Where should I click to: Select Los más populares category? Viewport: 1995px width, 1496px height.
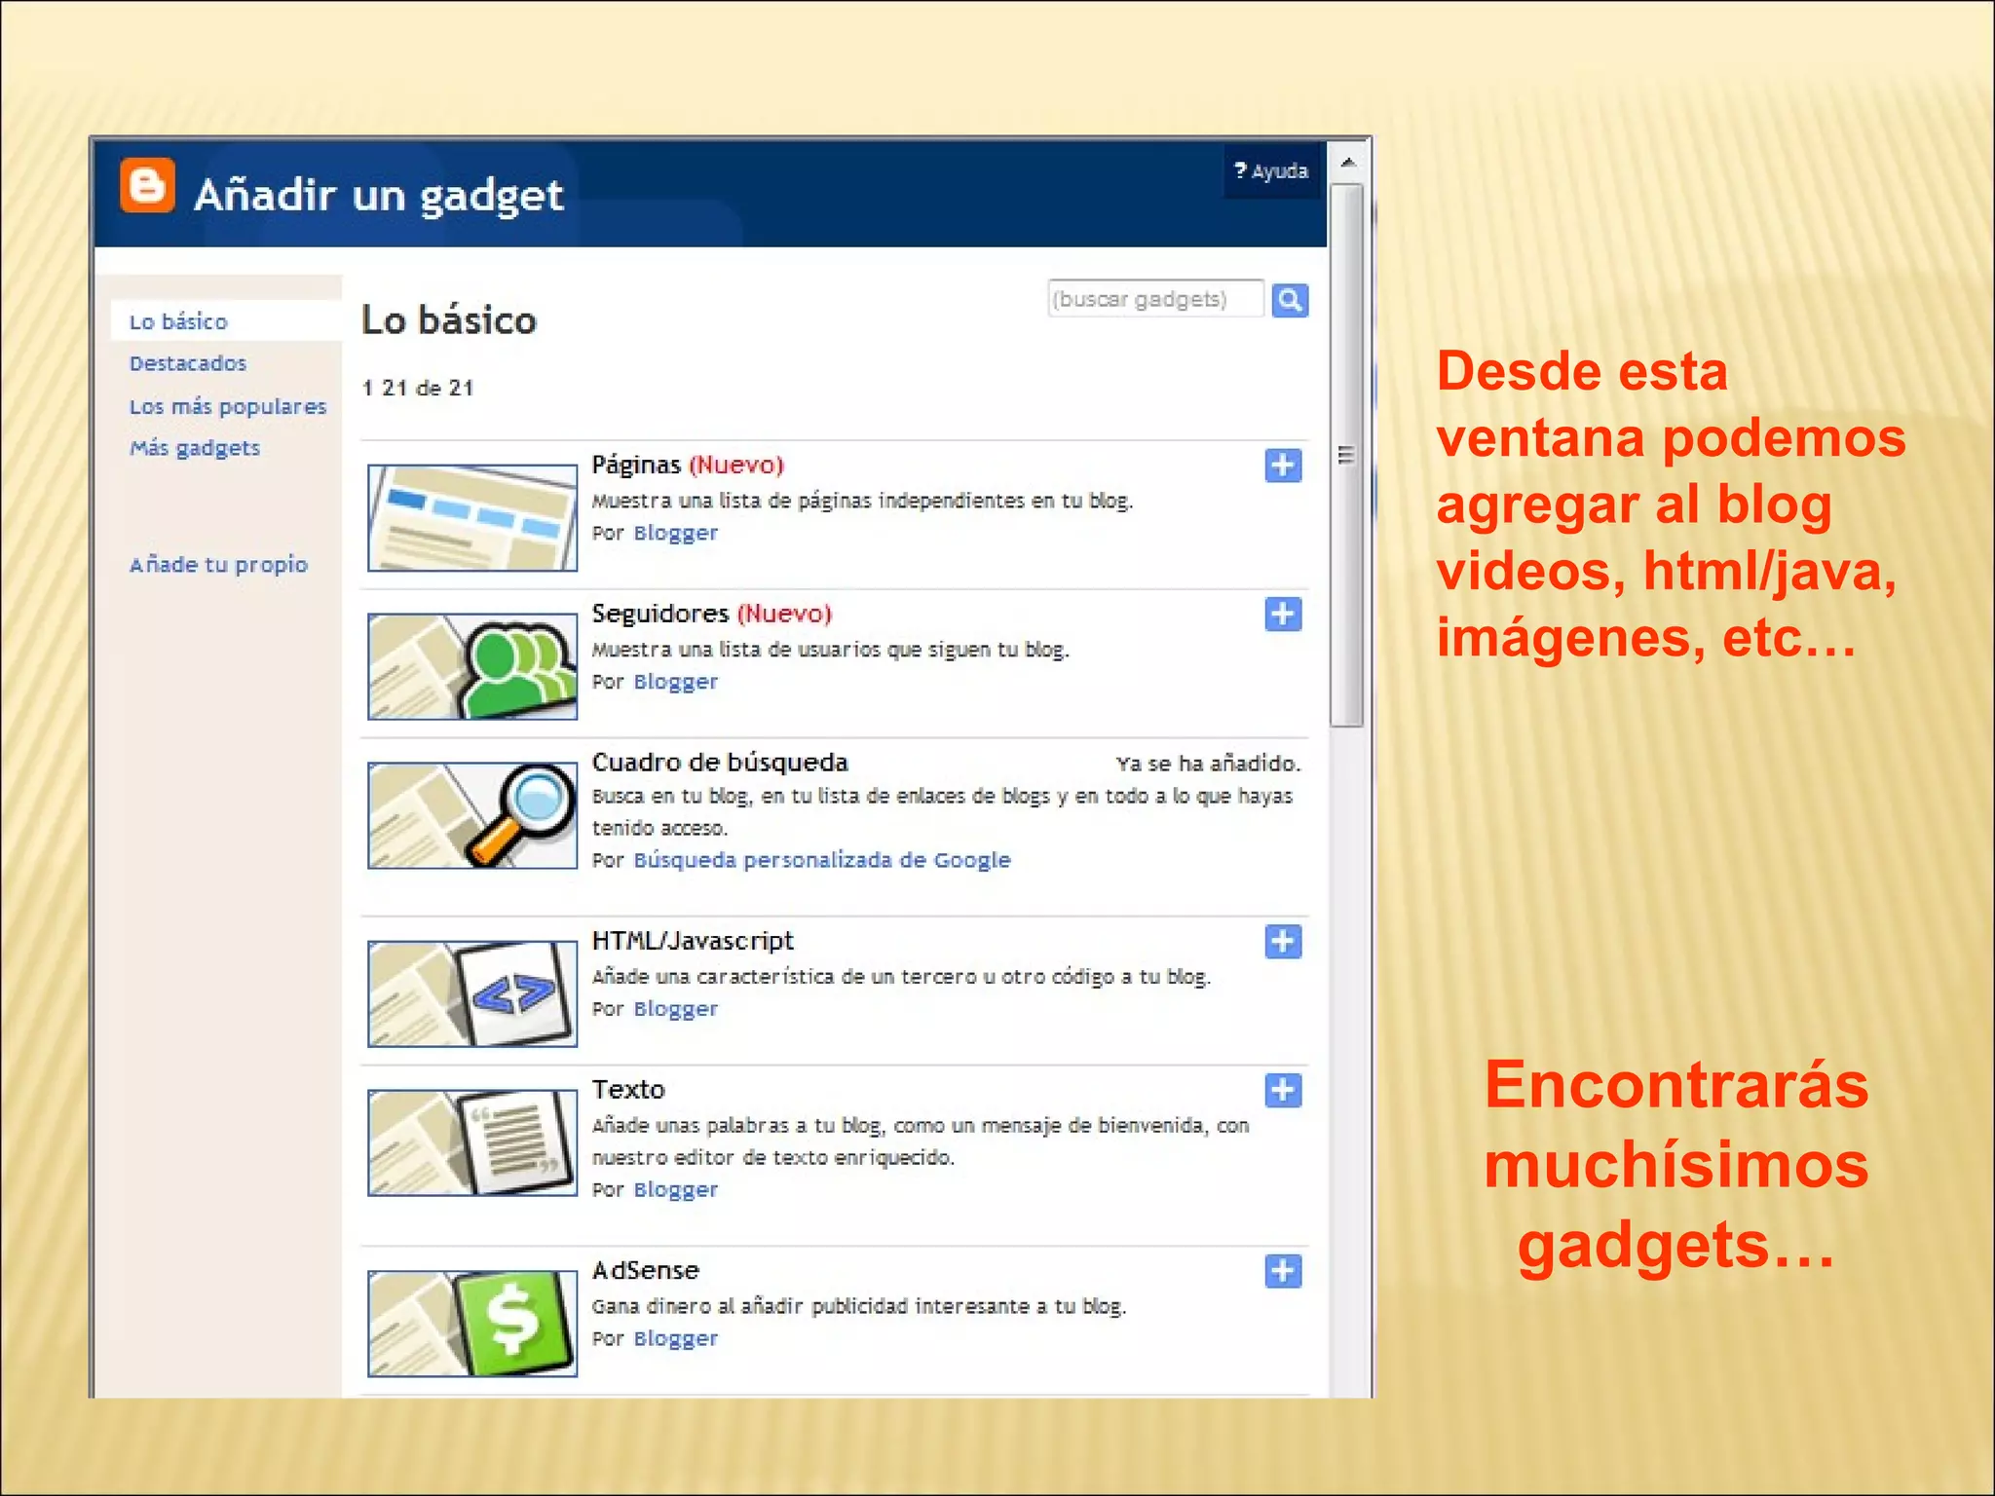pyautogui.click(x=228, y=406)
